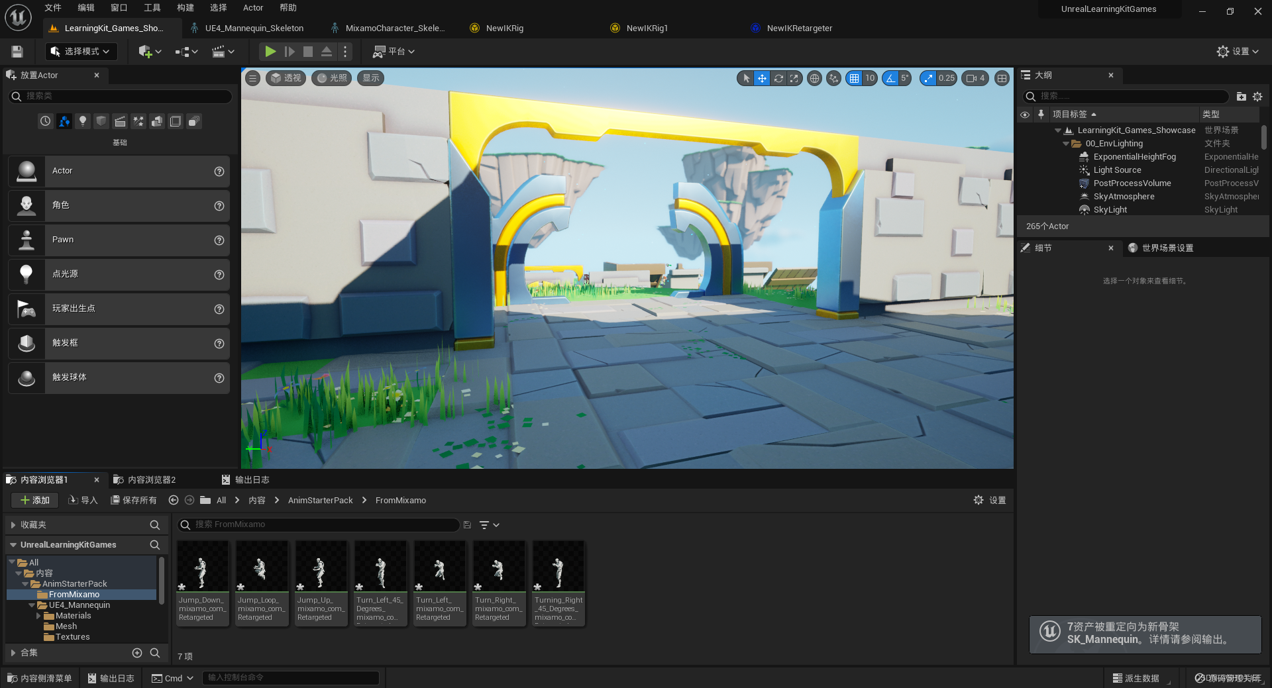Screen dimensions: 1272x688
Task: Toggle scale snapping in the viewport toolbar
Action: click(928, 78)
